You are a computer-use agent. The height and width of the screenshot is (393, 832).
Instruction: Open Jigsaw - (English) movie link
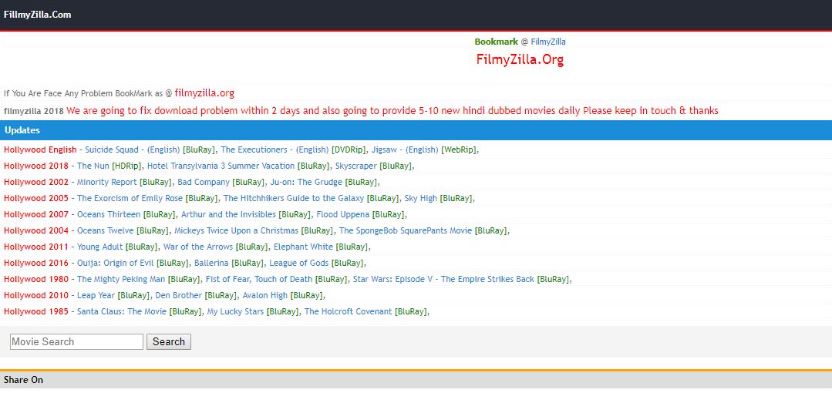(405, 150)
